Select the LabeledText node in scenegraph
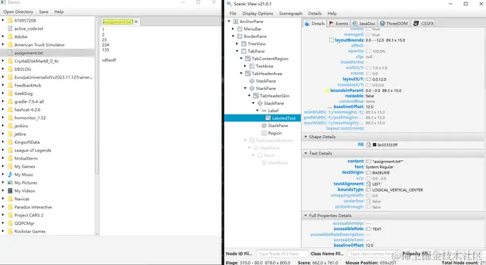486x265 pixels. [x=263, y=118]
